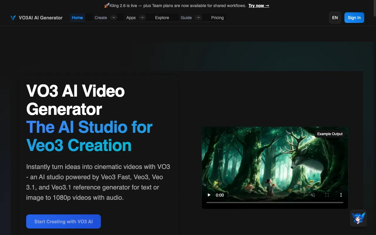Open the anime mascot chat widget
The height and width of the screenshot is (235, 376).
[358, 218]
